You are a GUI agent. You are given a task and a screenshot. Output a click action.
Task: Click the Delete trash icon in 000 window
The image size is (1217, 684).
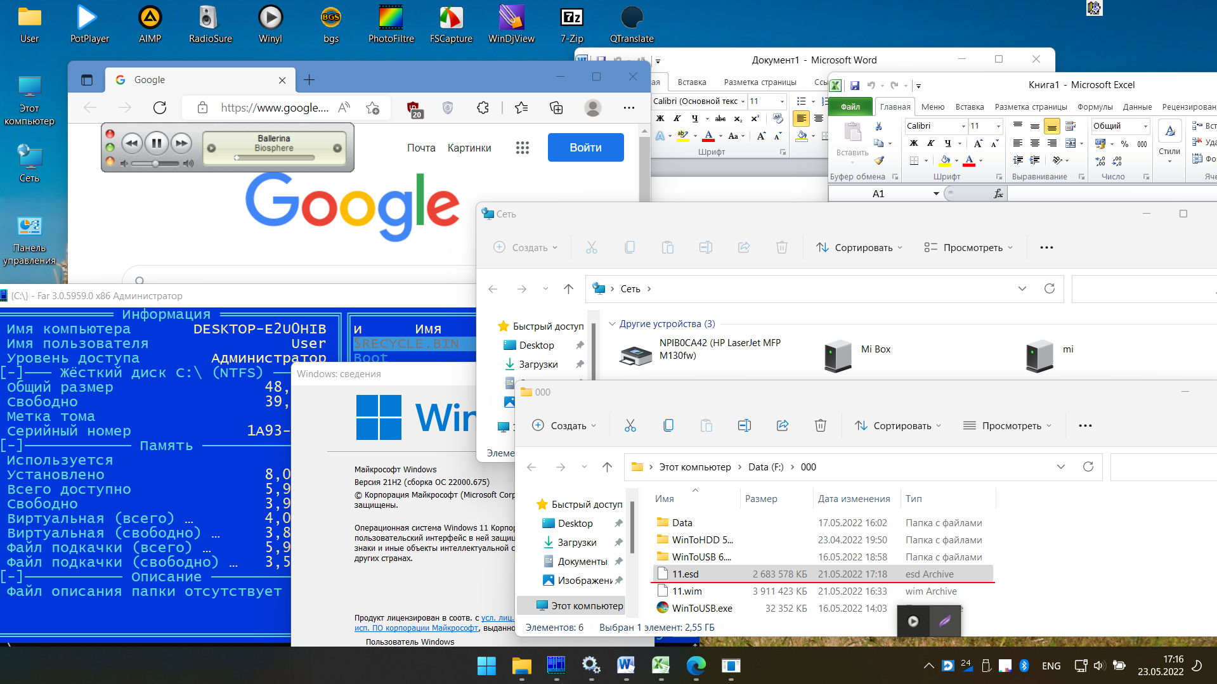pyautogui.click(x=820, y=425)
